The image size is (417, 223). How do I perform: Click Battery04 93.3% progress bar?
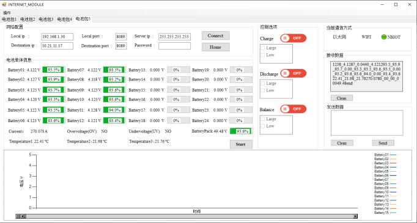[x=53, y=99]
